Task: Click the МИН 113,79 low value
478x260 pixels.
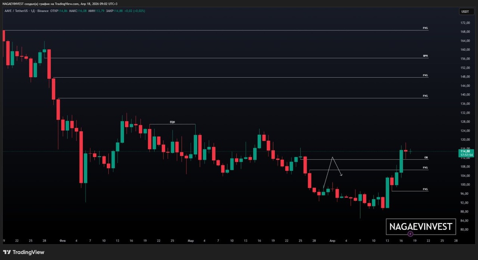Action: tap(96, 11)
